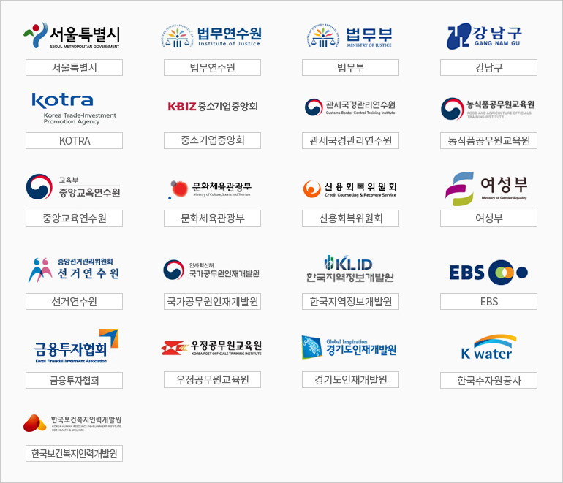Click the K water logo

pyautogui.click(x=488, y=347)
